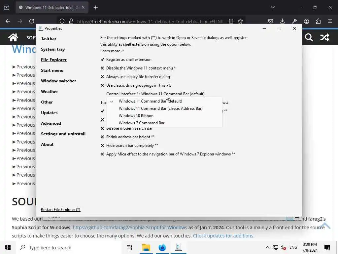Open the wrench developer tools icon
Viewport: 338px width, 254px height.
[x=294, y=21]
